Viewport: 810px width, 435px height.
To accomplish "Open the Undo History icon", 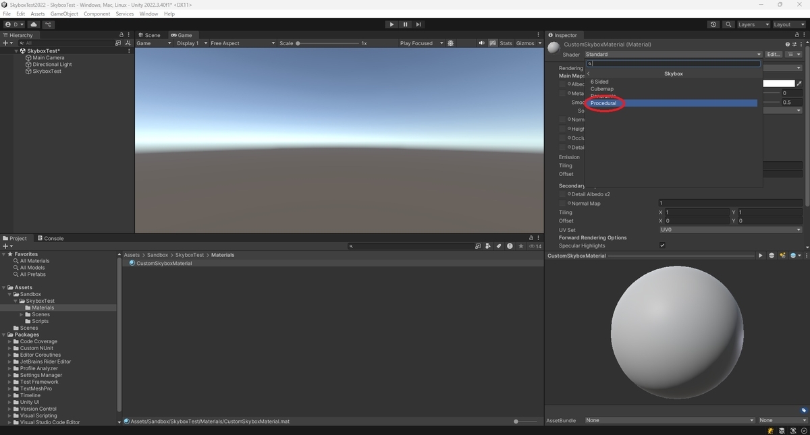I will click(x=713, y=24).
